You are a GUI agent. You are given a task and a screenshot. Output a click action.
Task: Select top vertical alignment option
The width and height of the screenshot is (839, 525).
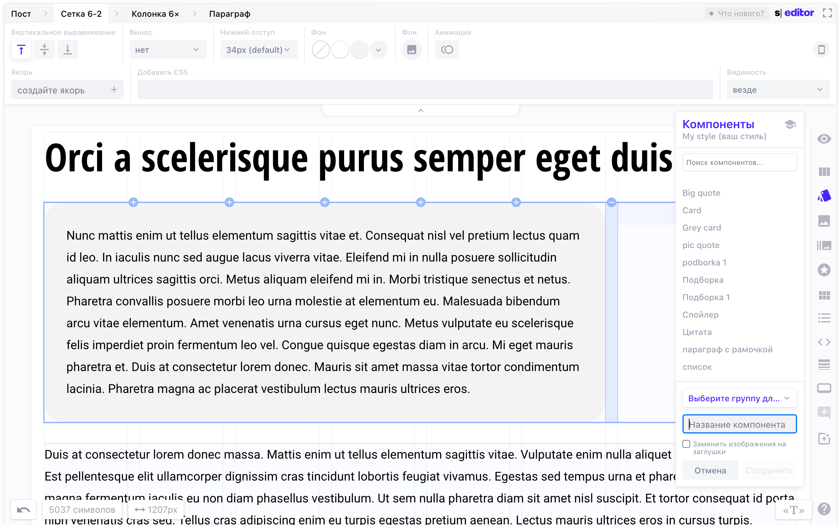(x=21, y=50)
